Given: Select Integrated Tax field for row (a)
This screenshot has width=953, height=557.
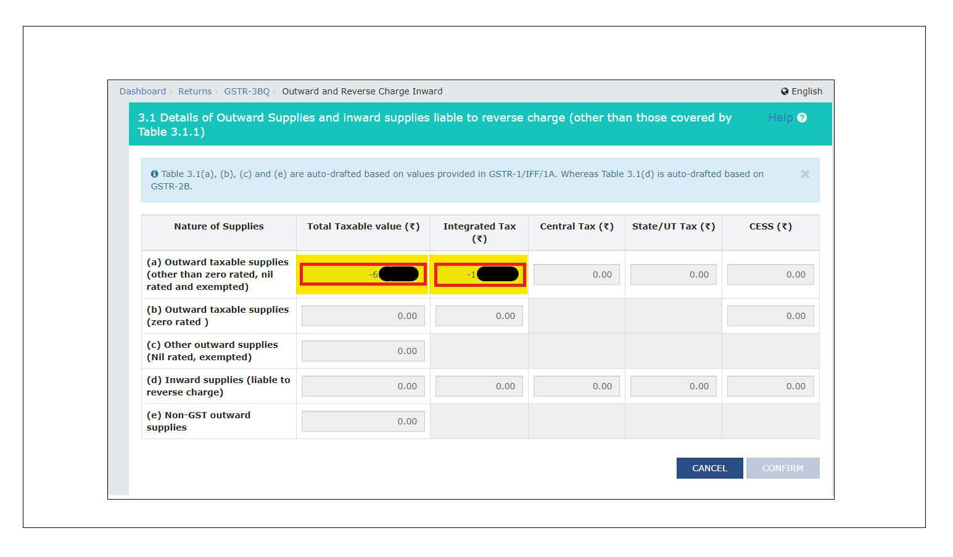Looking at the screenshot, I should 479,274.
